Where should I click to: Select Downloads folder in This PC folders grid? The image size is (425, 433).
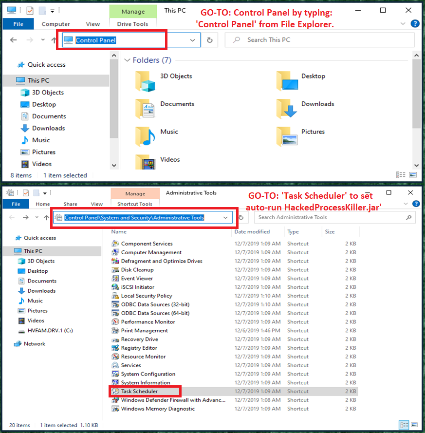click(305, 109)
